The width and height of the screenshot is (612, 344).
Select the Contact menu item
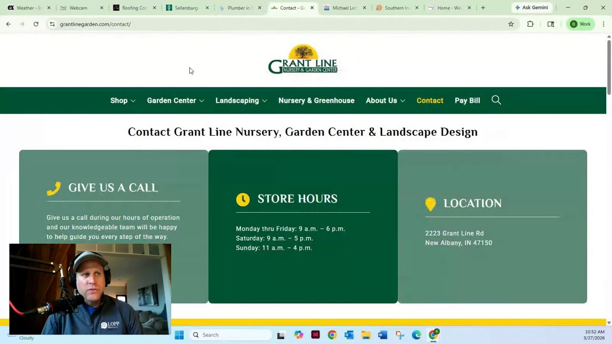point(430,100)
